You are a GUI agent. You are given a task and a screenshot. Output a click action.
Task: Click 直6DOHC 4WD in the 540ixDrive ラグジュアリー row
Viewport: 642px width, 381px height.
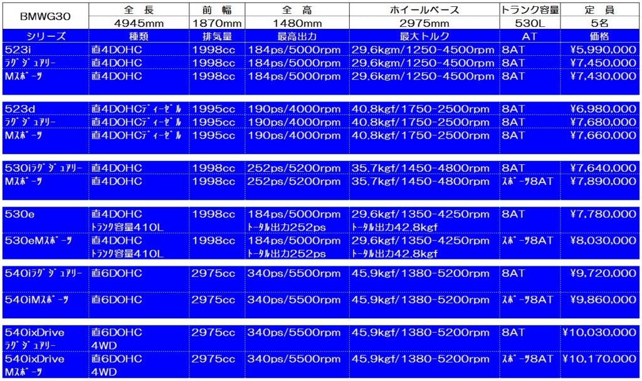pyautogui.click(x=117, y=339)
